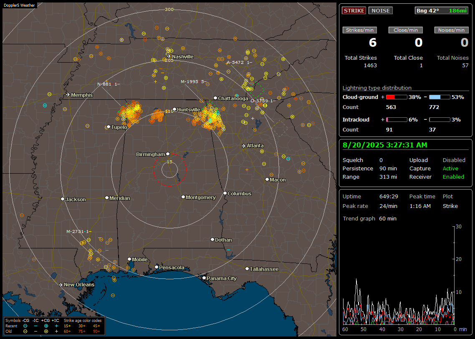Toggle the STRIKE indicator button

click(x=354, y=10)
